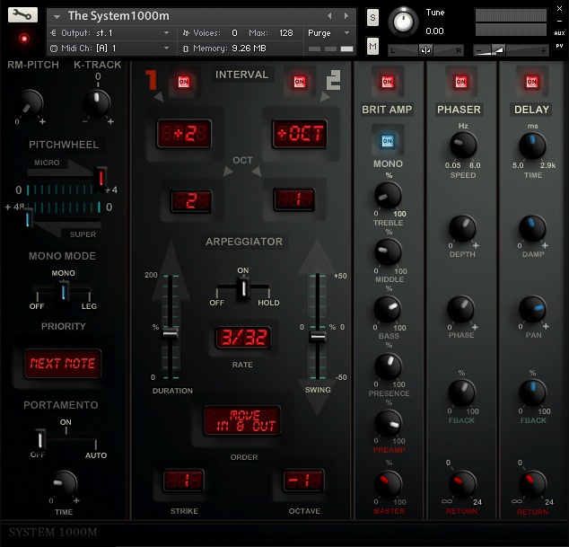
Task: Click oscillator 1 octave display showing 2
Action: click(x=191, y=201)
